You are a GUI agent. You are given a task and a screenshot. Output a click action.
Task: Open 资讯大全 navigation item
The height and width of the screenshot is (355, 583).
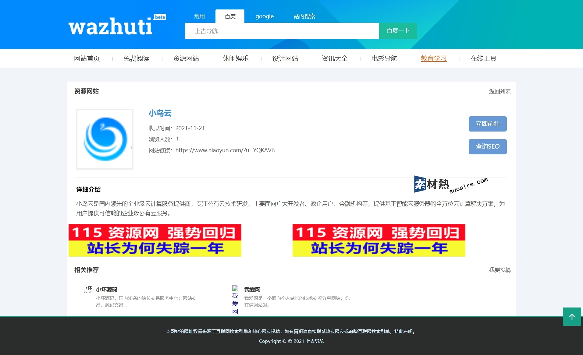point(335,58)
